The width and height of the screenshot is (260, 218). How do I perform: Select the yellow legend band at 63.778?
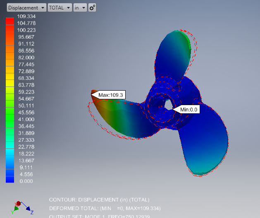(10, 83)
